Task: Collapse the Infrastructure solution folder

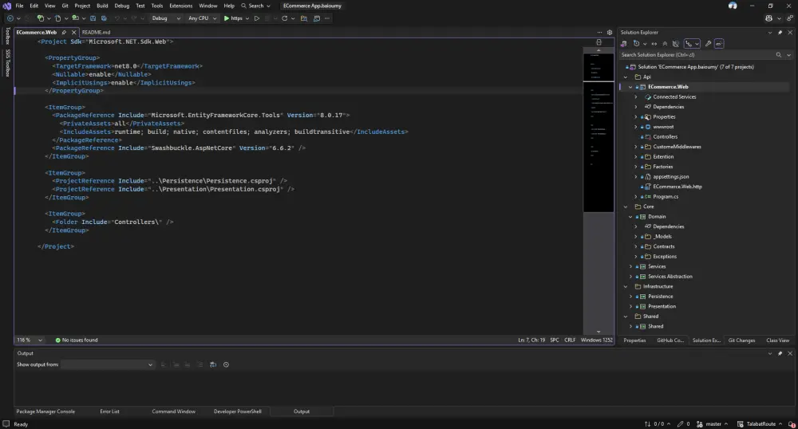Action: tap(626, 287)
